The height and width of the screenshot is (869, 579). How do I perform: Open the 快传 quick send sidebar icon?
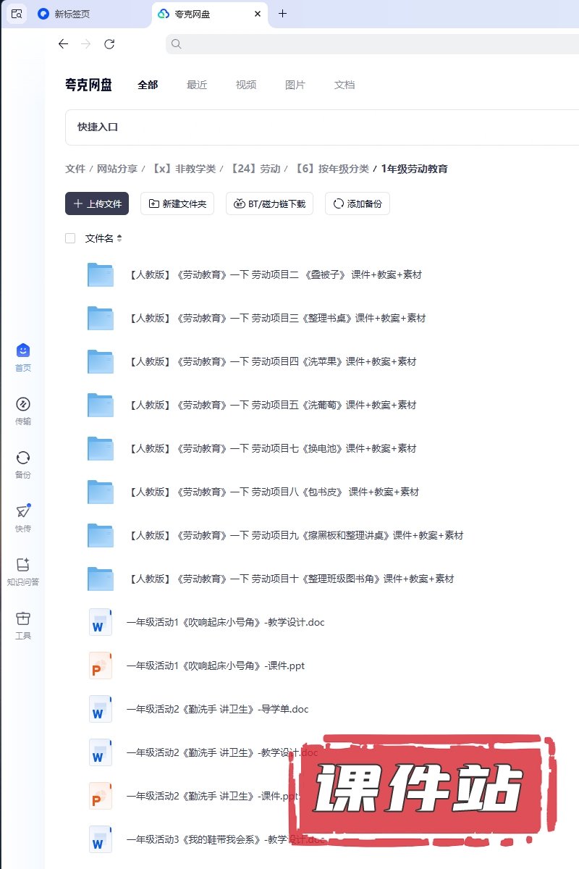[x=23, y=511]
